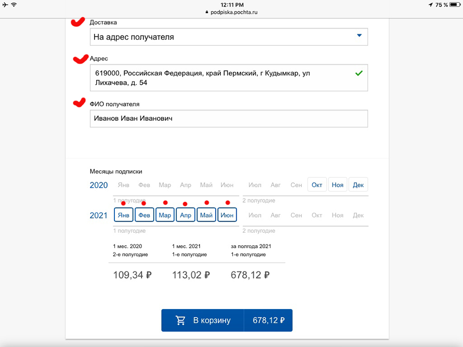Screen dimensions: 463x347
Task: Click the 113,02 ₽ price
Action: click(x=191, y=275)
